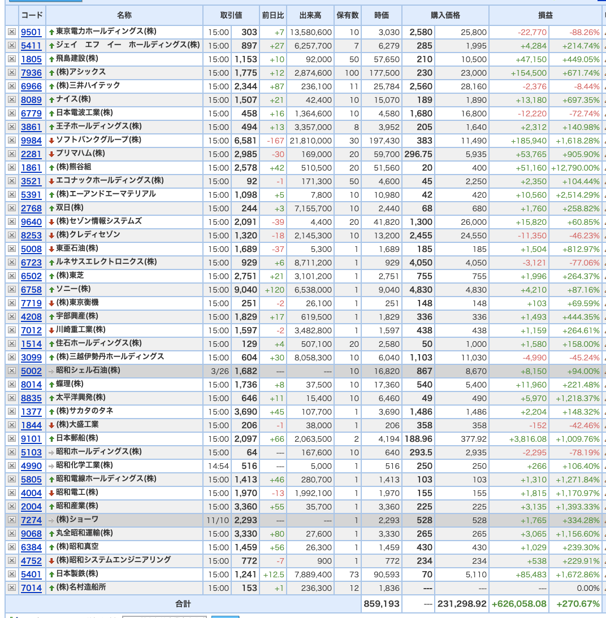Select the 昭和シェル石油(株) name cell
This screenshot has height=618, width=606.
pos(124,371)
